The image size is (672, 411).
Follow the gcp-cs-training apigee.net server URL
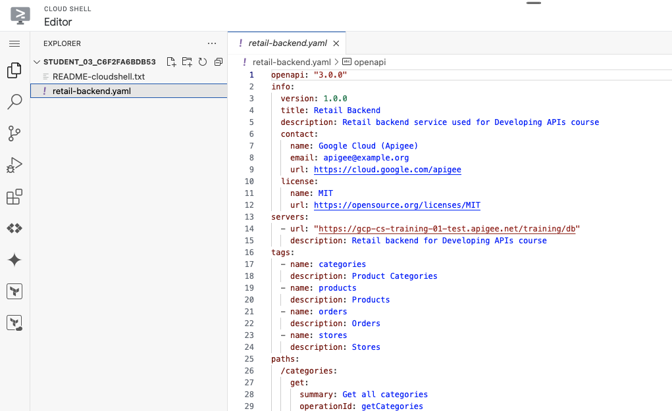pos(447,229)
